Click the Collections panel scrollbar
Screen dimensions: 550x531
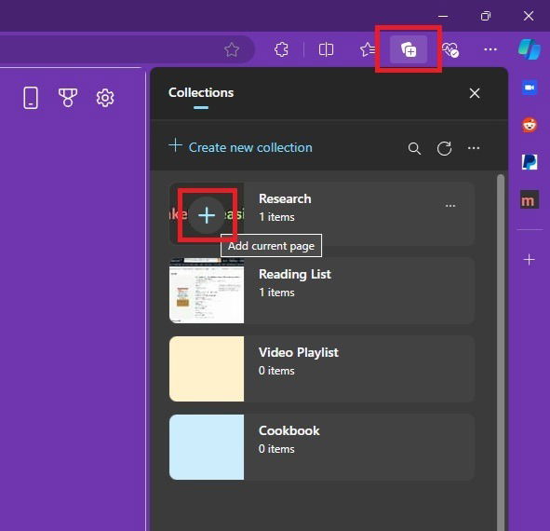(x=501, y=352)
